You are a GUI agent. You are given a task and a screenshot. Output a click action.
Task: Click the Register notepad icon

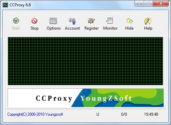point(91,21)
